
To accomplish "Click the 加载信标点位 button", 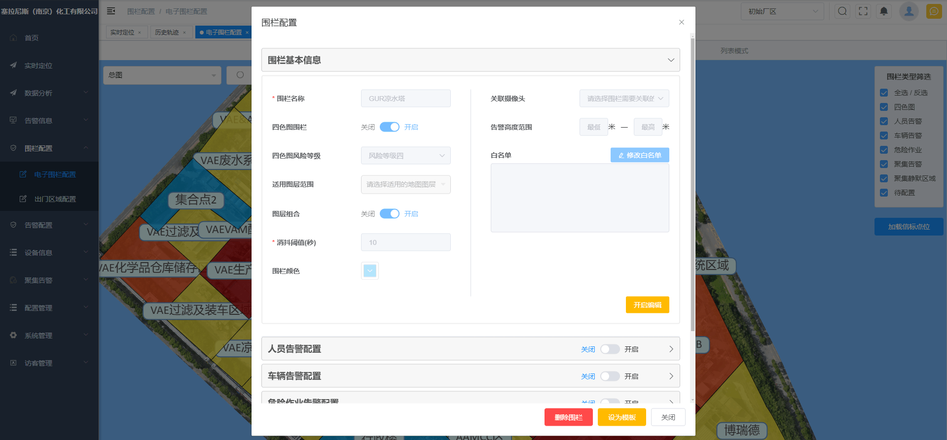I will [909, 227].
